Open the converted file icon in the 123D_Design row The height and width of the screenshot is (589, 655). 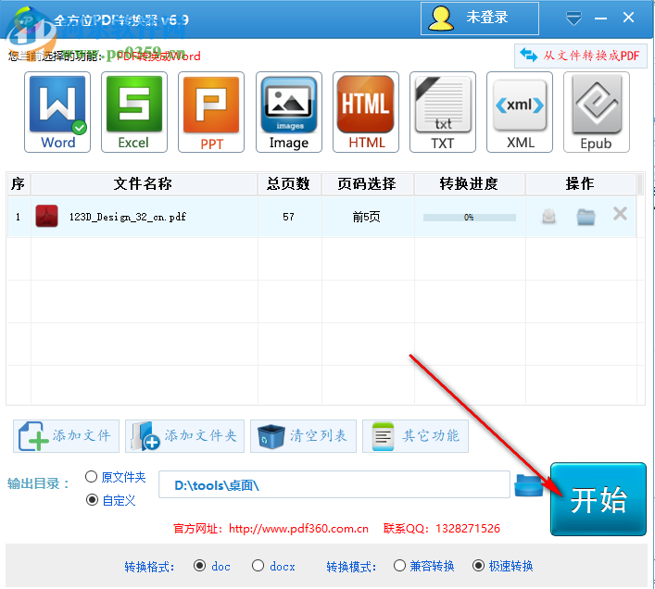pyautogui.click(x=548, y=216)
